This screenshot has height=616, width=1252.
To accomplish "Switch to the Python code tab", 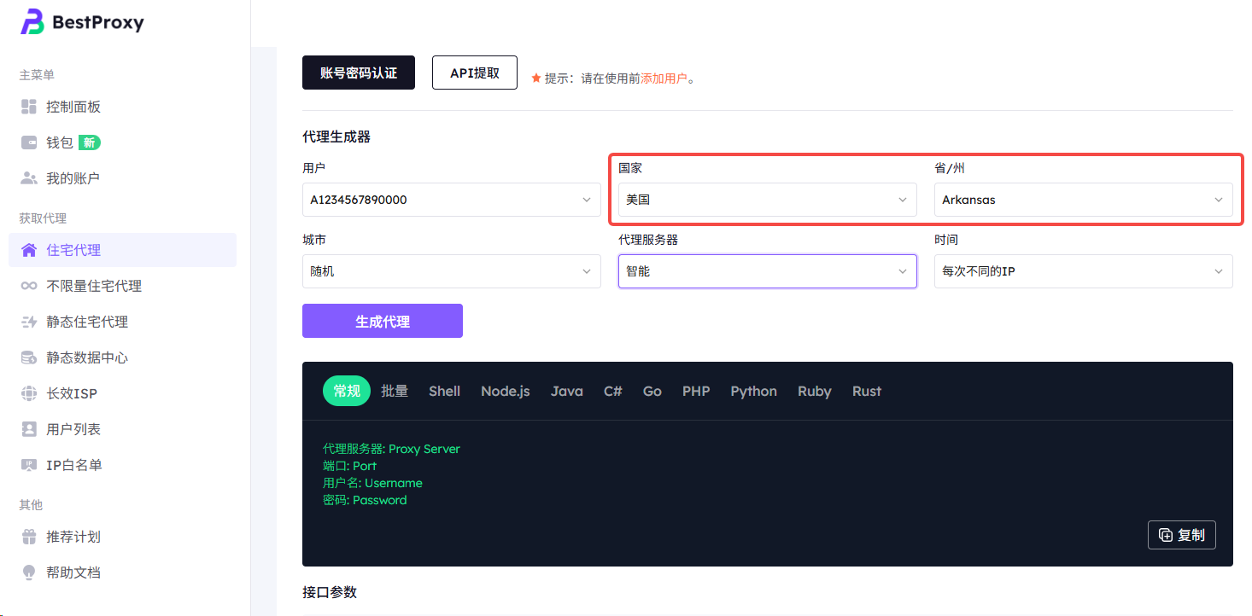I will click(x=753, y=391).
